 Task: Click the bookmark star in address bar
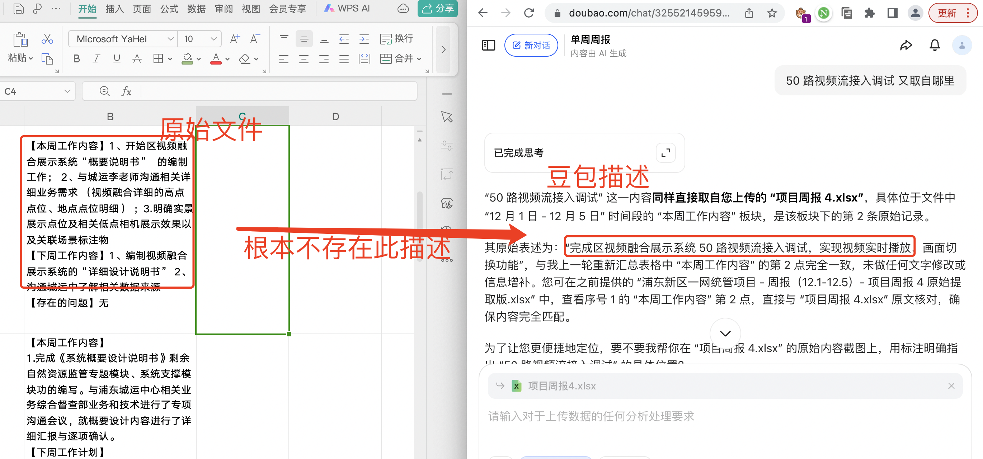tap(772, 13)
